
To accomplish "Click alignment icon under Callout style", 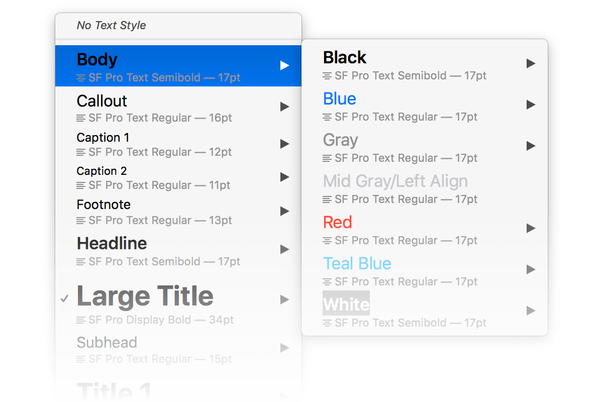I will pos(81,118).
